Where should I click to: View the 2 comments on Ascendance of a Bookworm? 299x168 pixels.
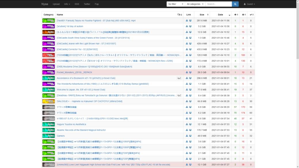coord(179,78)
